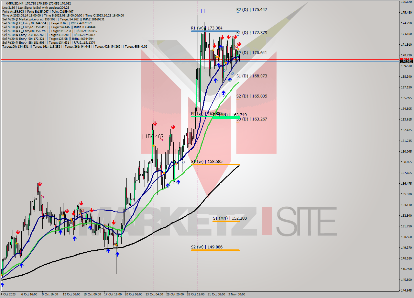The width and height of the screenshot is (414, 298).
Task: Click the orange S1 (w) support line
Action: [215, 165]
